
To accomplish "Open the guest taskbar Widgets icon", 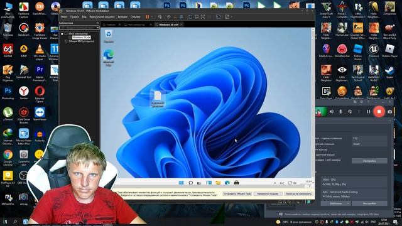I will 209,183.
